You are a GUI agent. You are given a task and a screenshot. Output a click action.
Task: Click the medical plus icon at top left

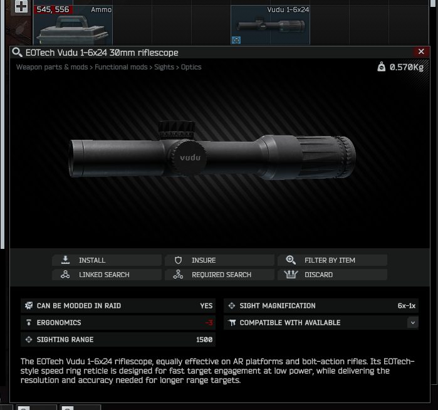click(21, 6)
